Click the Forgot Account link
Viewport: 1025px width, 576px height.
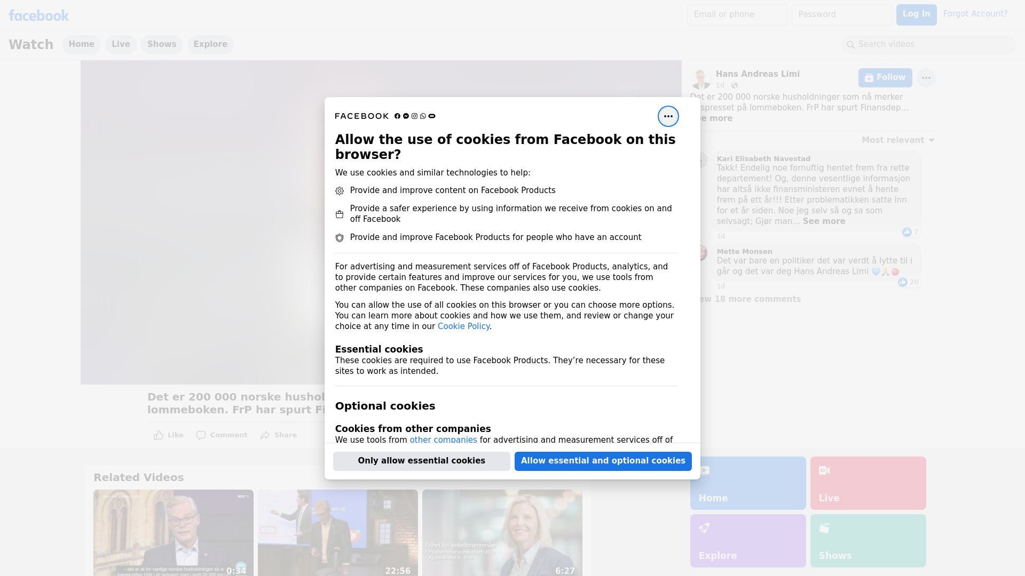point(975,14)
